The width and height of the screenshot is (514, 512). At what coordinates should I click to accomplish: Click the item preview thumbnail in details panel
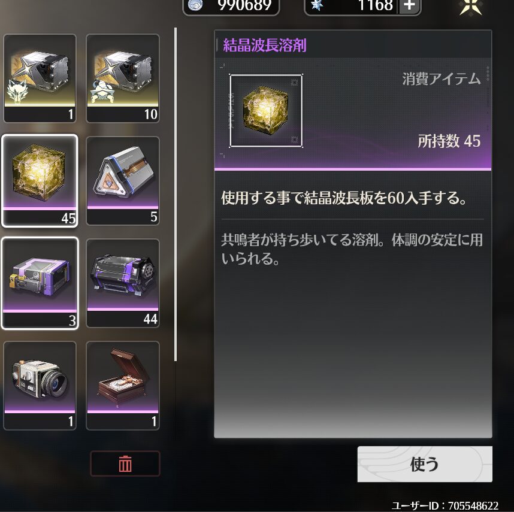tap(266, 111)
